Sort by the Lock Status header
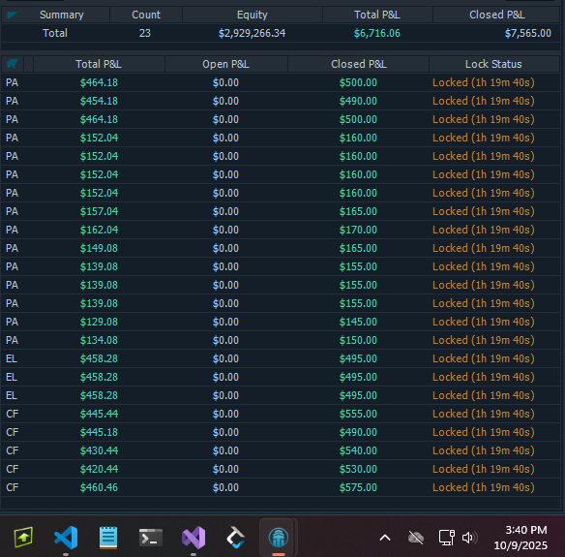This screenshot has width=565, height=557. click(493, 64)
